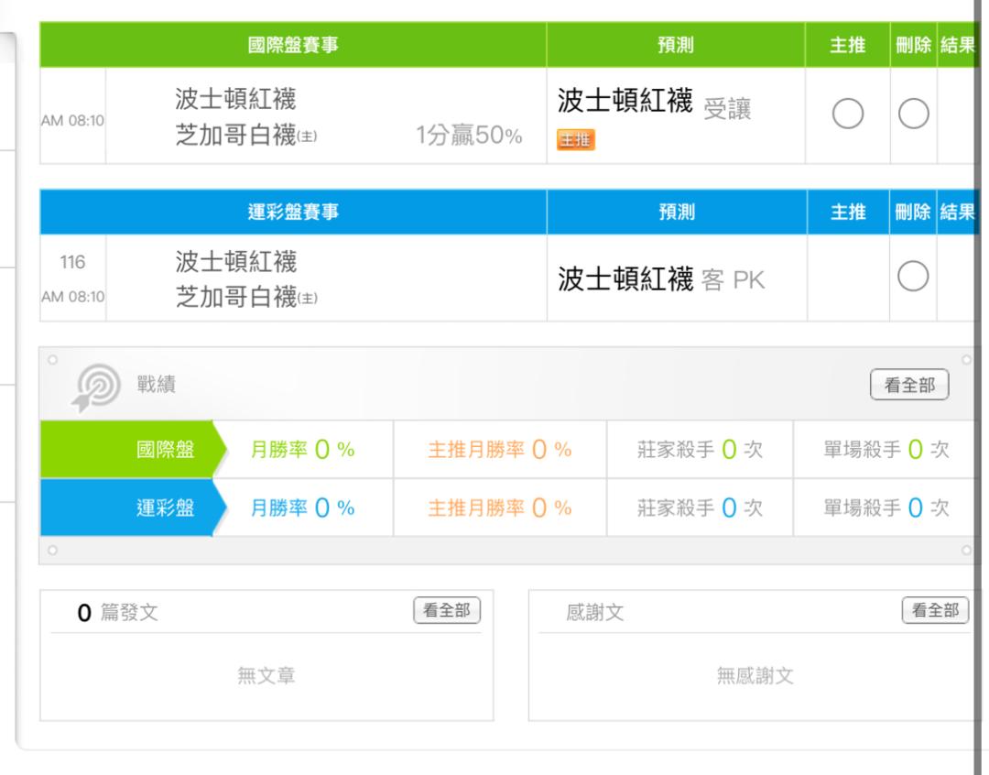The width and height of the screenshot is (989, 775).
Task: Click 看全部 button in 戰績 header
Action: coord(909,385)
